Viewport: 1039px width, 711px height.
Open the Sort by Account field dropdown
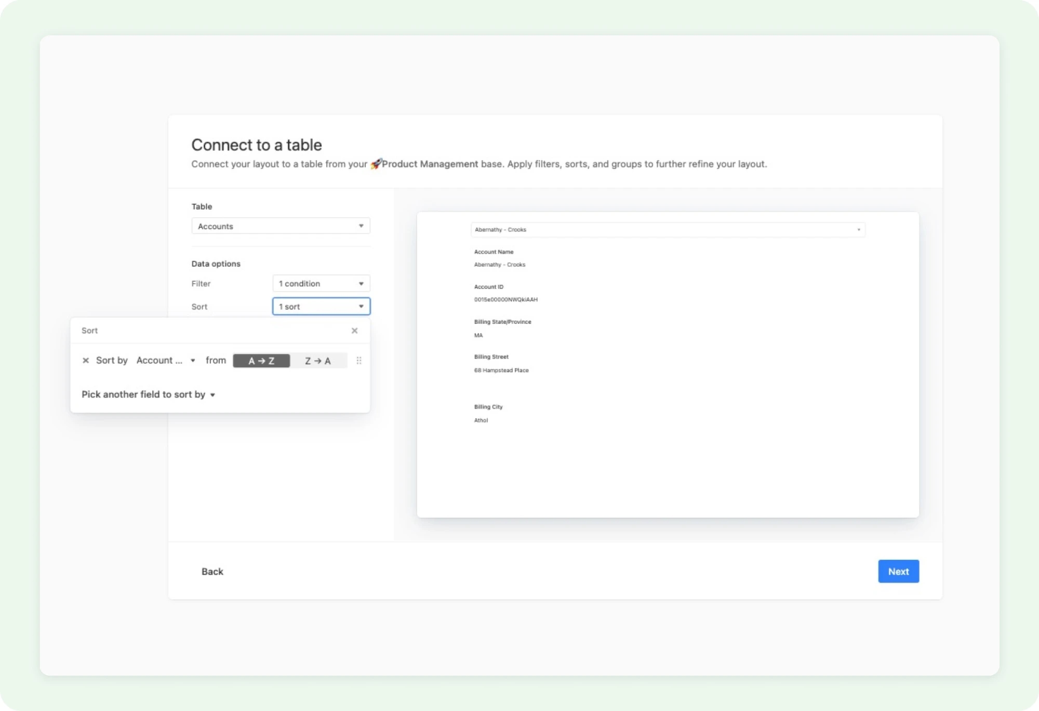point(166,360)
